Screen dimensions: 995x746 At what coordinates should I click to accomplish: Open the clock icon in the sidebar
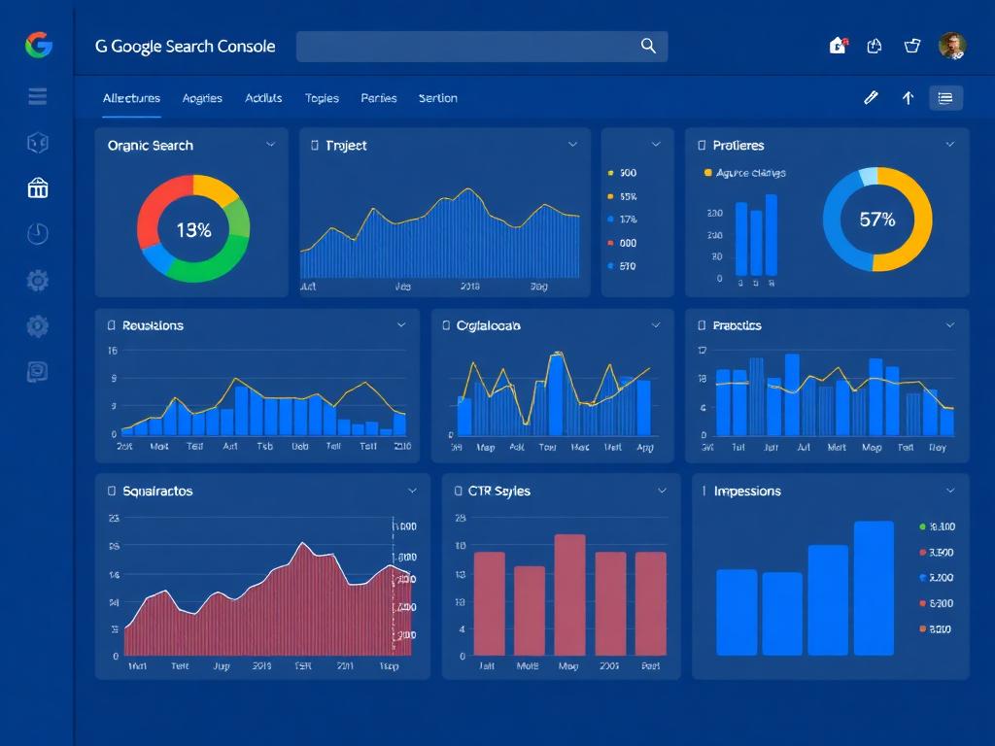coord(38,234)
